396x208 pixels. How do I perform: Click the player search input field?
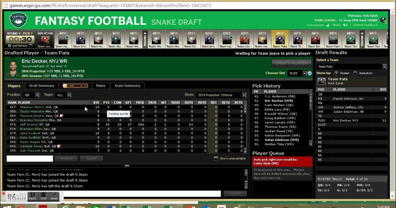click(30, 158)
